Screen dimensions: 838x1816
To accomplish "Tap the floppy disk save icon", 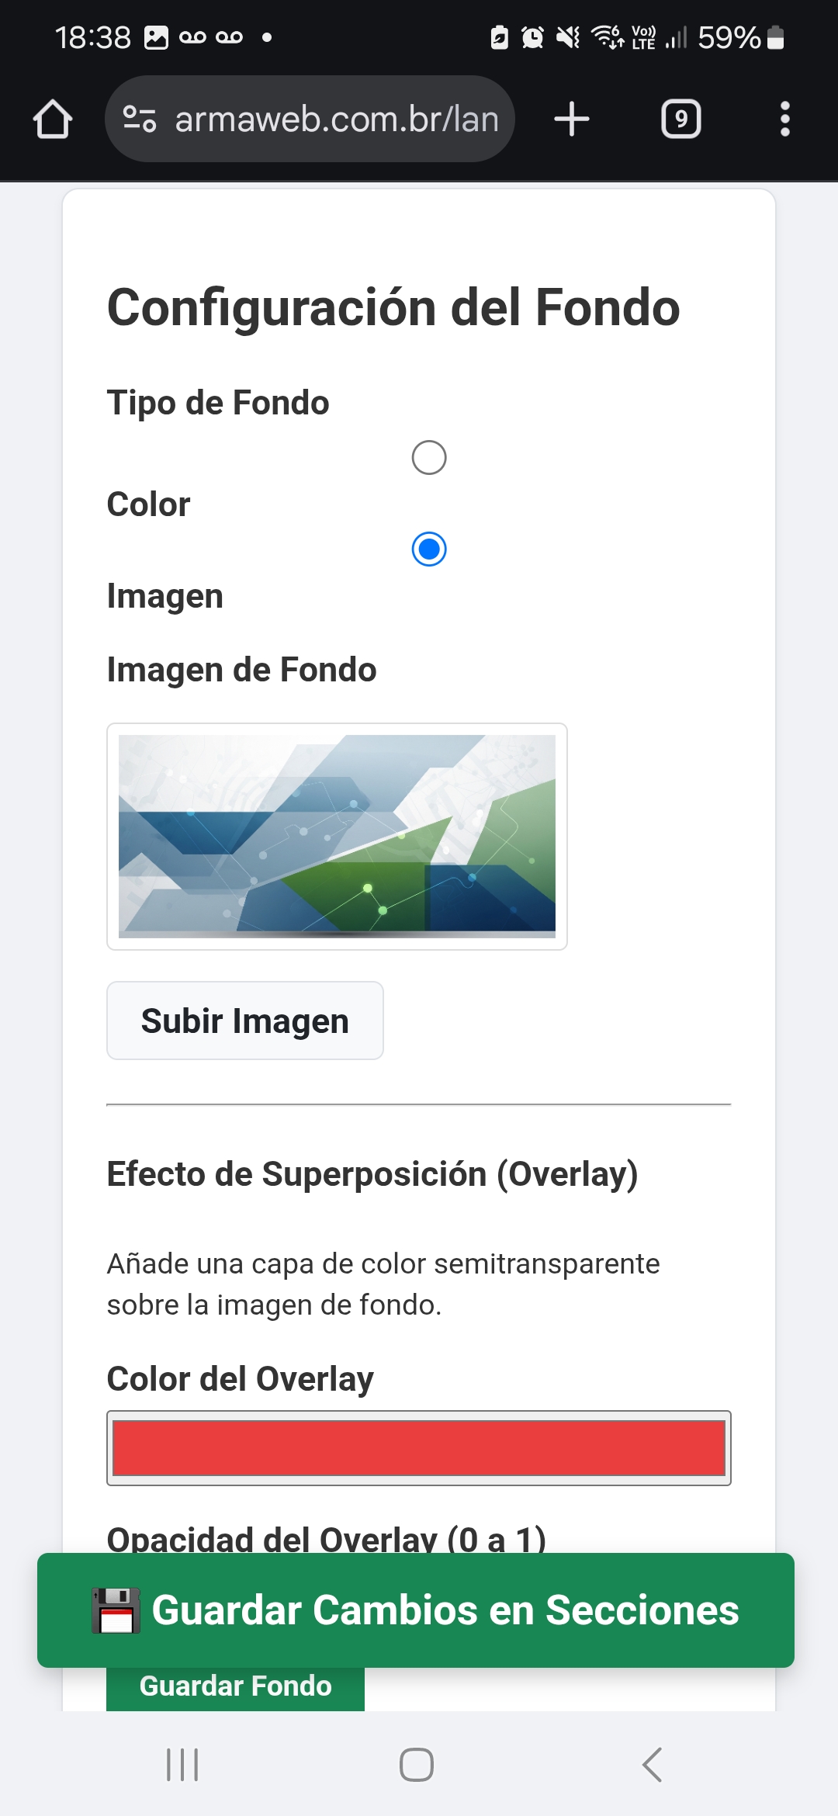I will (116, 1610).
